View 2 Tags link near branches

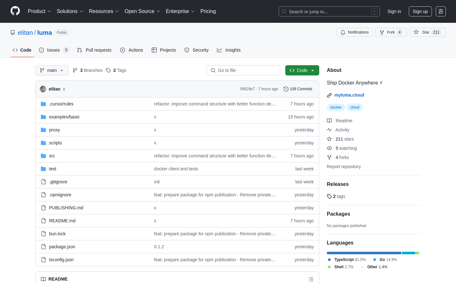click(116, 70)
